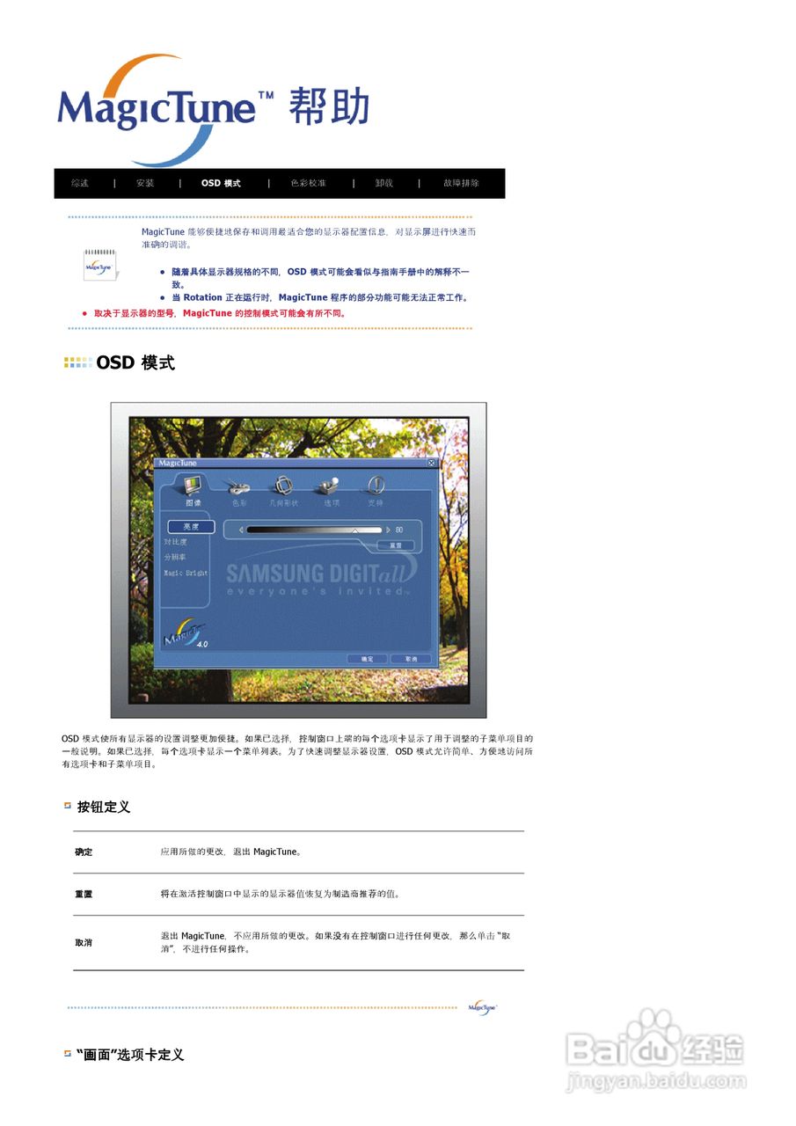796x1126 pixels.
Task: Go to the OSD 模式 help section
Action: tap(221, 183)
